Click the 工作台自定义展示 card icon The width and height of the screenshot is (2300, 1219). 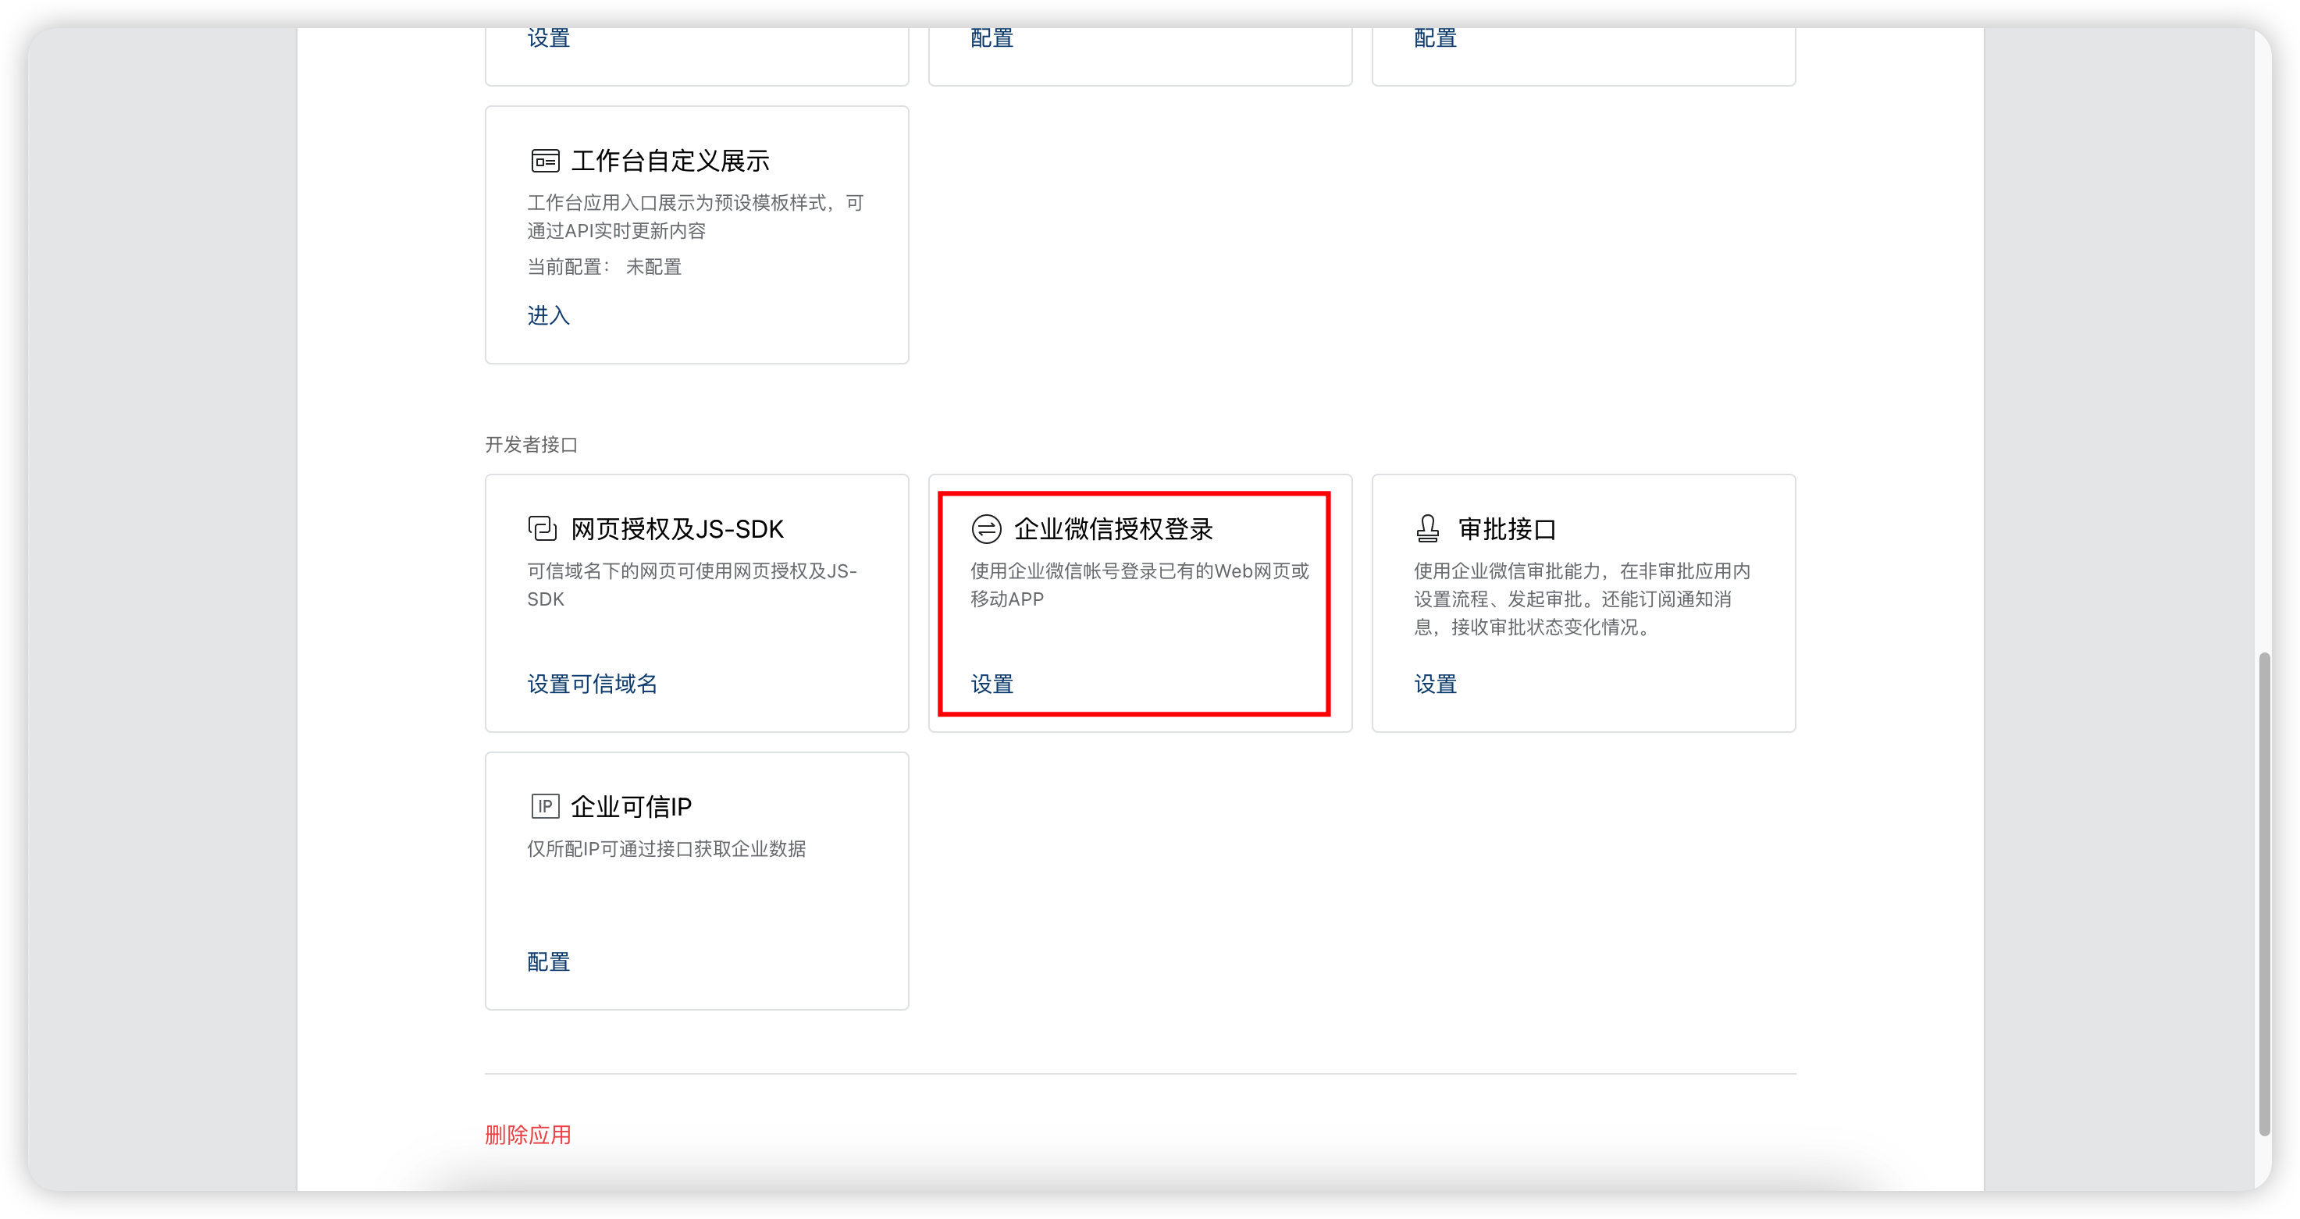(545, 161)
